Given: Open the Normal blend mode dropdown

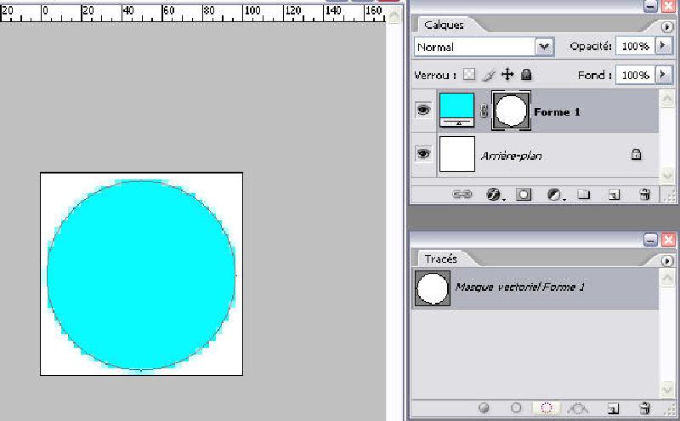Looking at the screenshot, I should tap(544, 47).
